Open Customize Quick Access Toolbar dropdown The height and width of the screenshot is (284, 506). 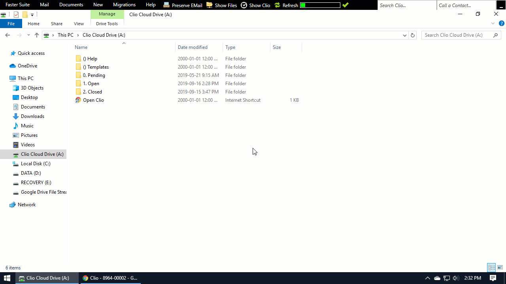coord(32,15)
